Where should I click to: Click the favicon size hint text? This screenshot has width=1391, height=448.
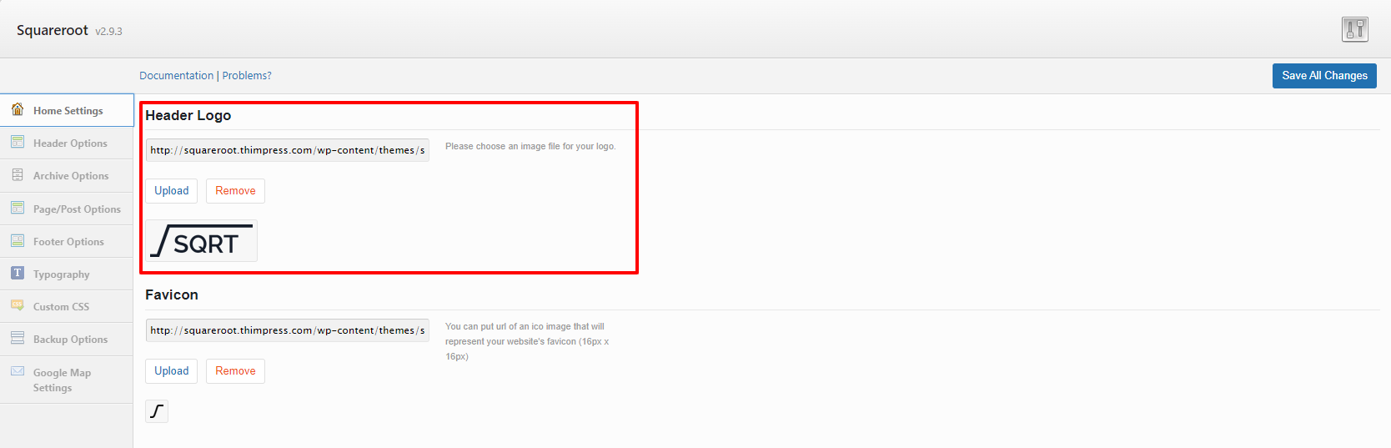(527, 341)
